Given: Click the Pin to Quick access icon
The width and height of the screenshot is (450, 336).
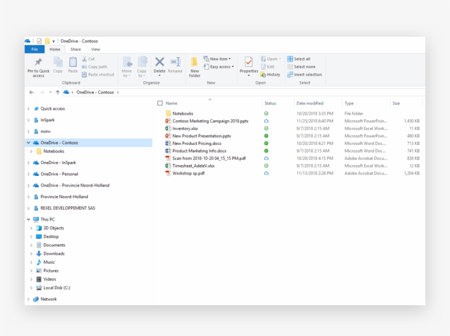Looking at the screenshot, I should pos(38,61).
